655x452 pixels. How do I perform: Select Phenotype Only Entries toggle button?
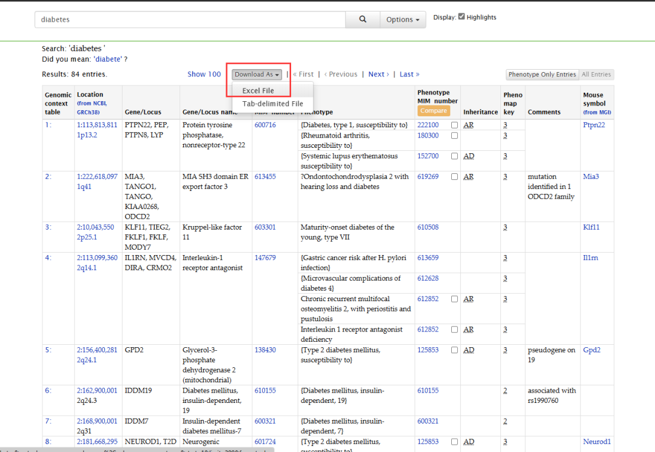[x=542, y=75]
